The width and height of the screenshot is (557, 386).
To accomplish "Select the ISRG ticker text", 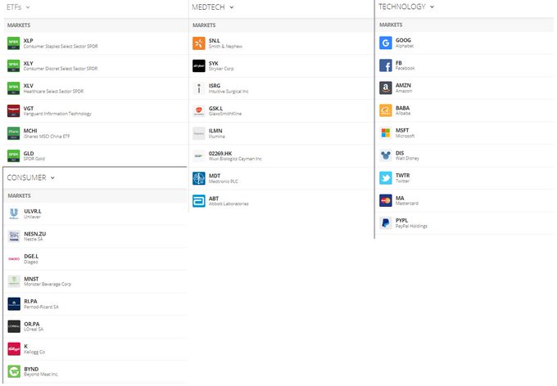I will 215,86.
